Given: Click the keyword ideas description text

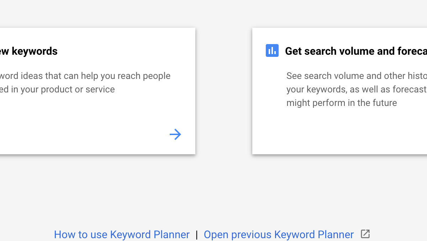Looking at the screenshot, I should 85,82.
